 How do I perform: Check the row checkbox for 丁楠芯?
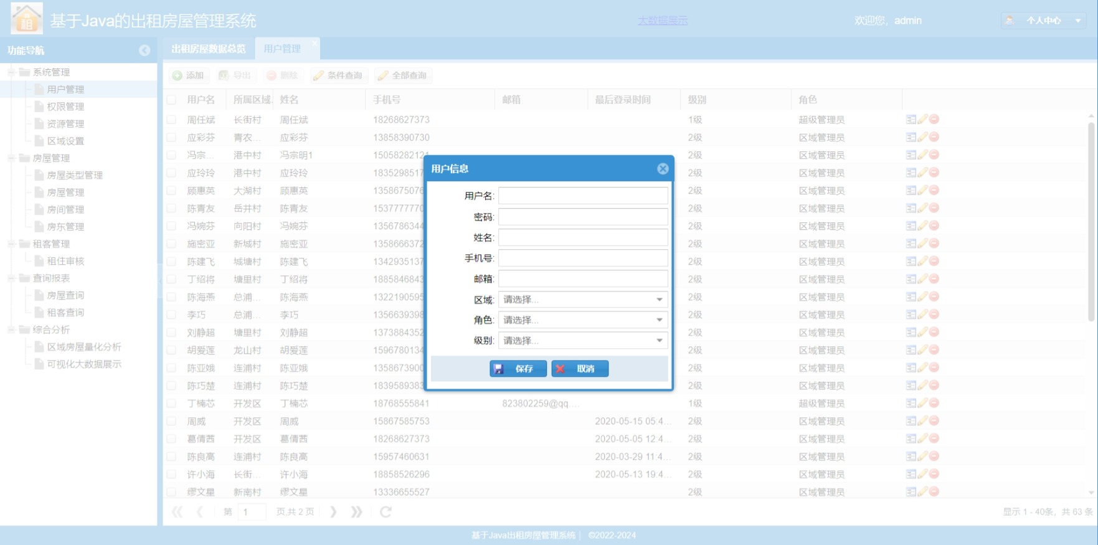pyautogui.click(x=171, y=404)
